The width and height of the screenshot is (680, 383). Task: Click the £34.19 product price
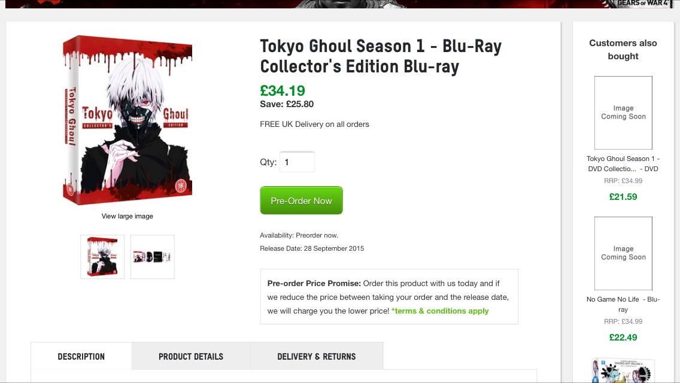(283, 90)
